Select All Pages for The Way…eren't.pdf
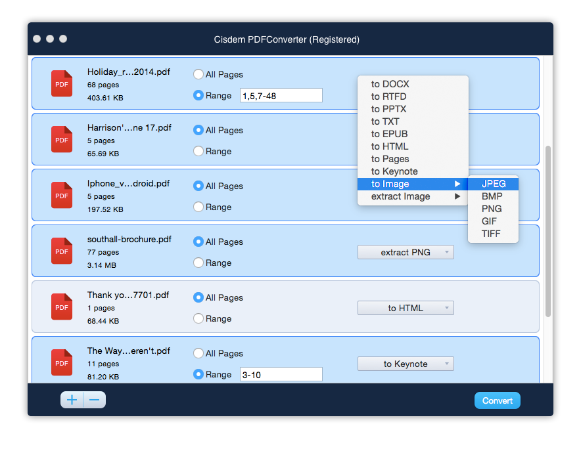 pos(198,354)
